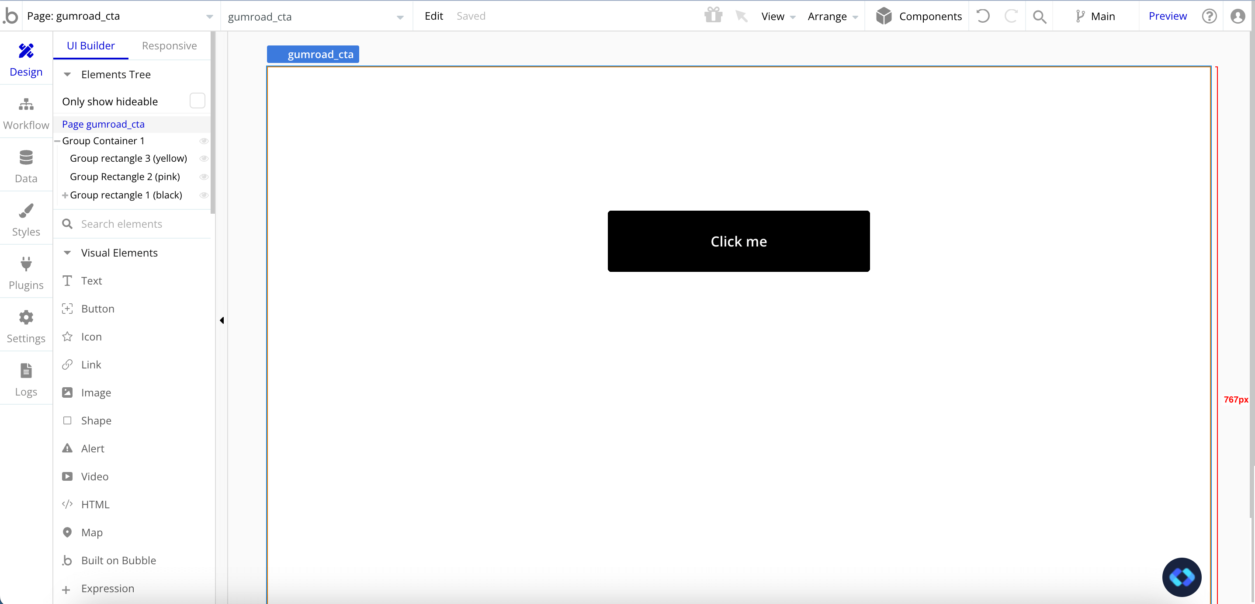Collapse the Visual Elements section
Image resolution: width=1255 pixels, height=604 pixels.
(x=67, y=253)
